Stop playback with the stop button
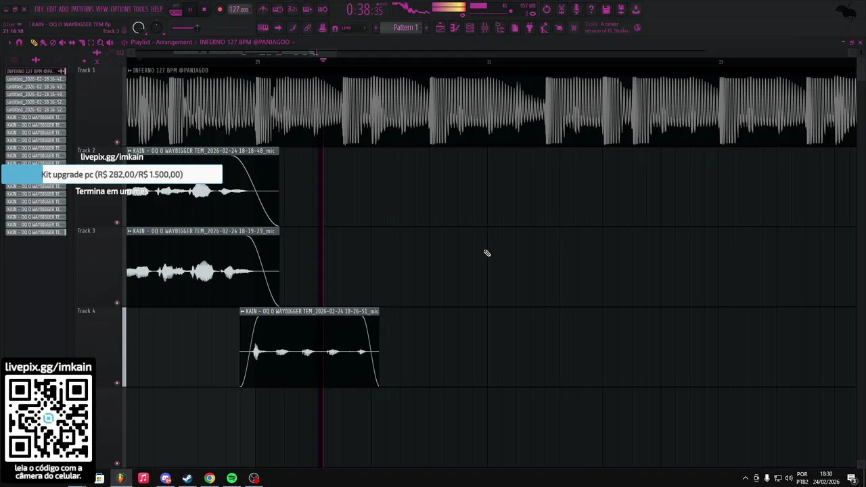The image size is (866, 487). pyautogui.click(x=204, y=9)
